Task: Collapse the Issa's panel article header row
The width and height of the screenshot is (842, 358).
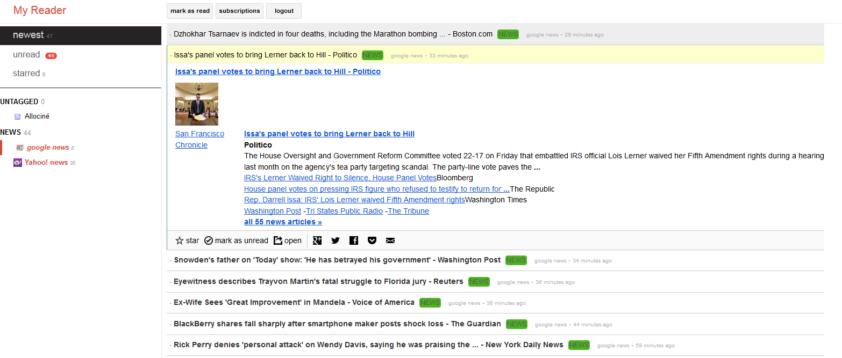Action: click(x=495, y=55)
